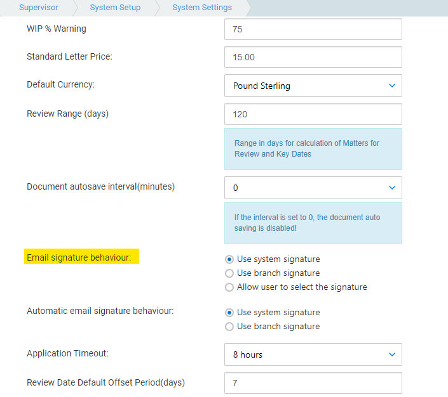Click the Review Range days field
The height and width of the screenshot is (397, 448).
[x=313, y=114]
